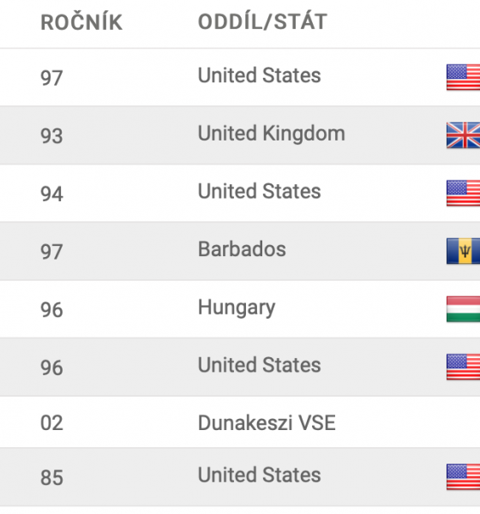Click the US flag in the first row
The image size is (480, 514).
pyautogui.click(x=463, y=77)
